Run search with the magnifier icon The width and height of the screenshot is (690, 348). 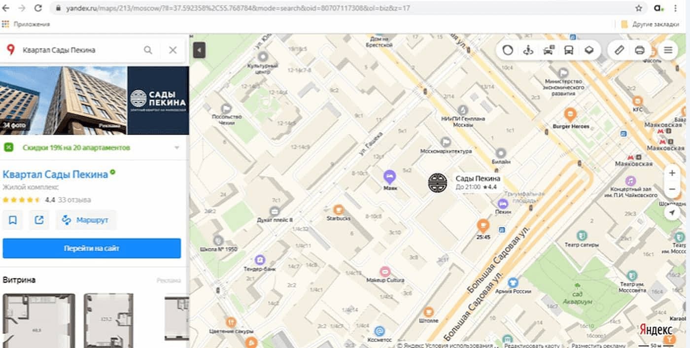pyautogui.click(x=148, y=50)
